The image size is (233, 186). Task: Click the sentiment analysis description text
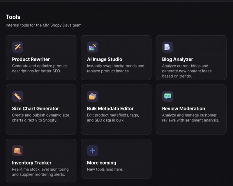[x=190, y=118]
